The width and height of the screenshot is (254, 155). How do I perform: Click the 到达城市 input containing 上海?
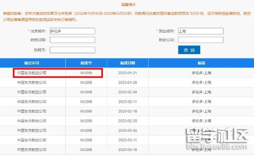[201, 31]
